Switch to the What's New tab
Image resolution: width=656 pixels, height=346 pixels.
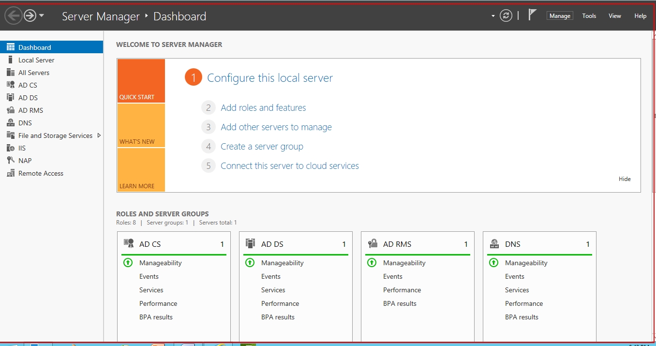[x=141, y=126]
